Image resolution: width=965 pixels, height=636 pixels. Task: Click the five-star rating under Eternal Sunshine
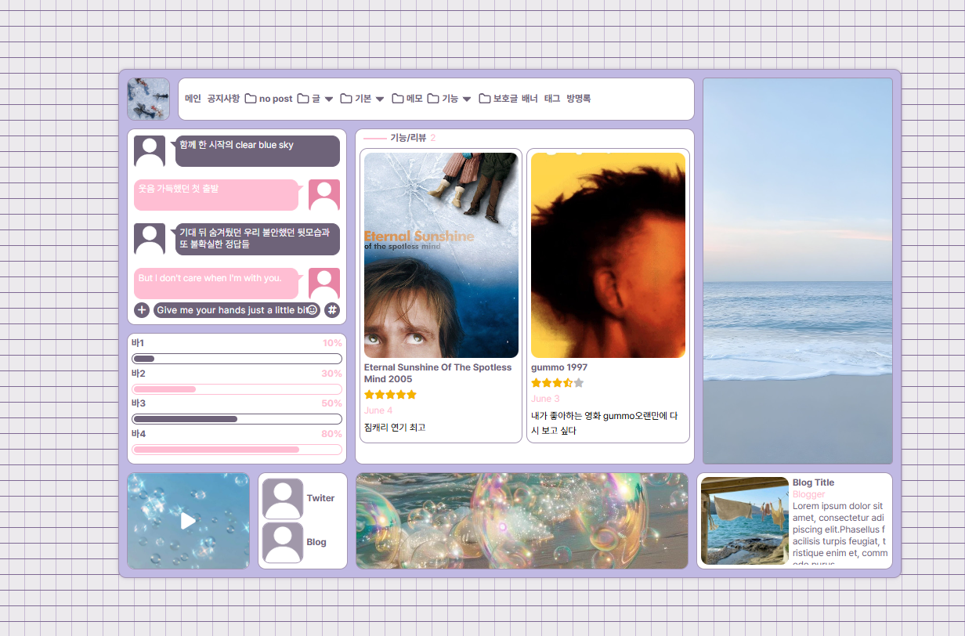pyautogui.click(x=390, y=395)
